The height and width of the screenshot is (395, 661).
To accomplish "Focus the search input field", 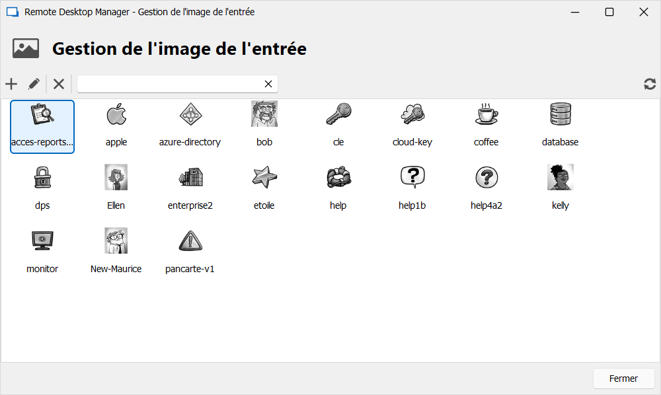I will click(169, 84).
